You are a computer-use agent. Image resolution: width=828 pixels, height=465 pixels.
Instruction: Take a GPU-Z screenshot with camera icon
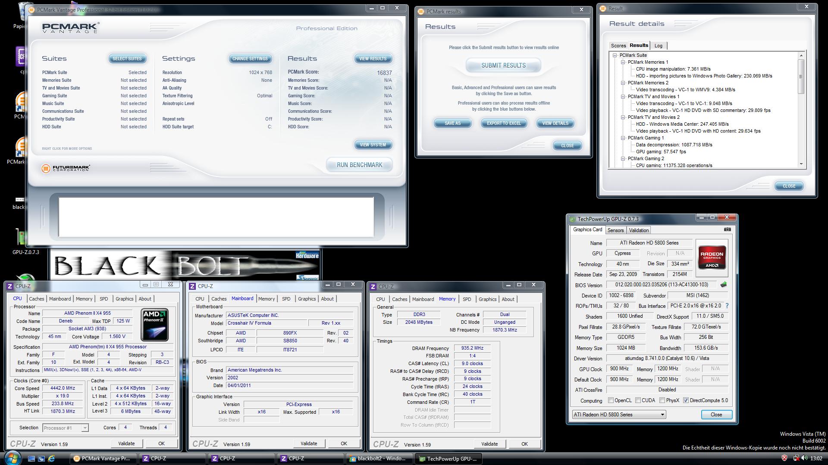click(727, 229)
